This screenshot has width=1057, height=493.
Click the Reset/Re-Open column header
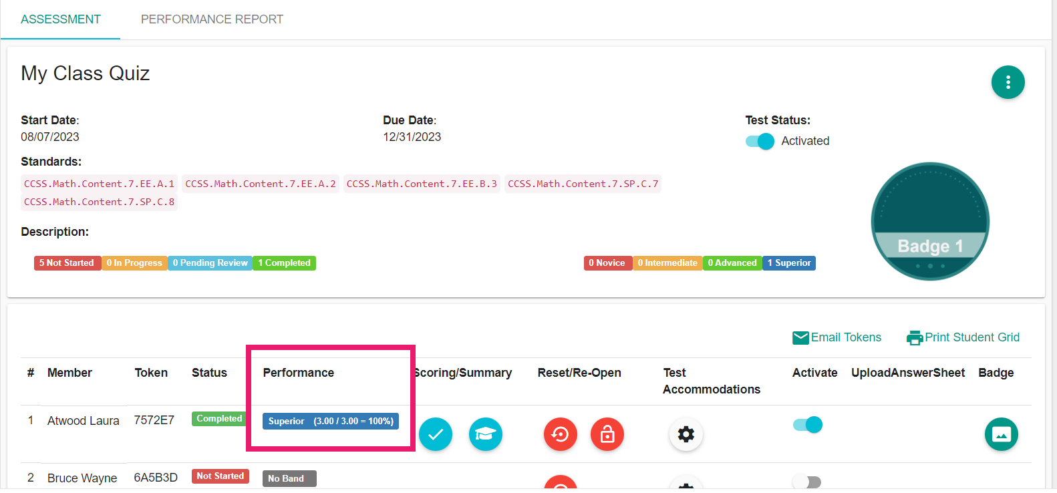click(579, 373)
